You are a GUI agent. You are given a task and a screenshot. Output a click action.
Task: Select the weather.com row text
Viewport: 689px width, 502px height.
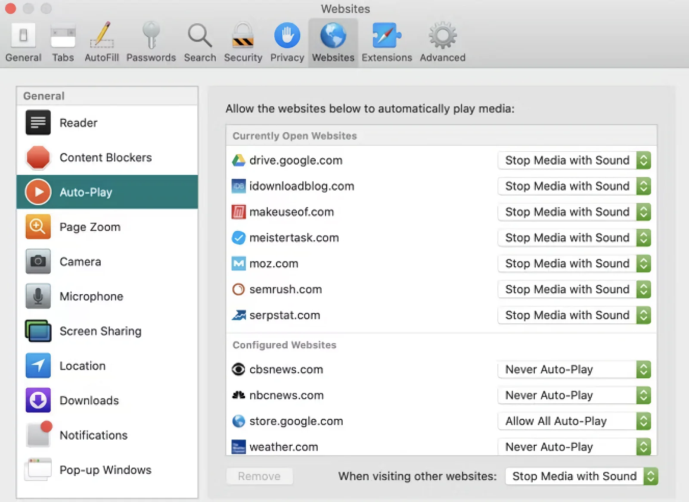[284, 447]
